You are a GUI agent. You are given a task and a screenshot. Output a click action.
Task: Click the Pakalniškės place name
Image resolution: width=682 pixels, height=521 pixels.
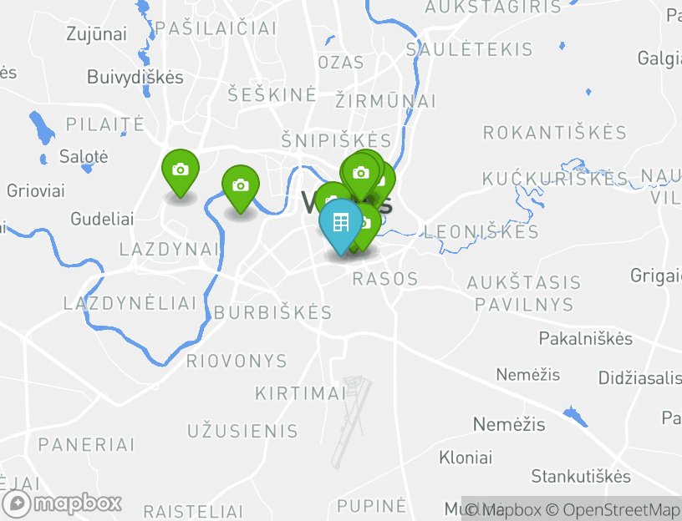click(585, 338)
